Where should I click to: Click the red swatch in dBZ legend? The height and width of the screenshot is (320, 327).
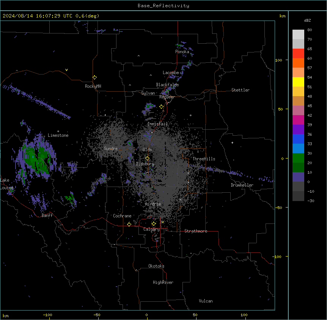coord(298,53)
